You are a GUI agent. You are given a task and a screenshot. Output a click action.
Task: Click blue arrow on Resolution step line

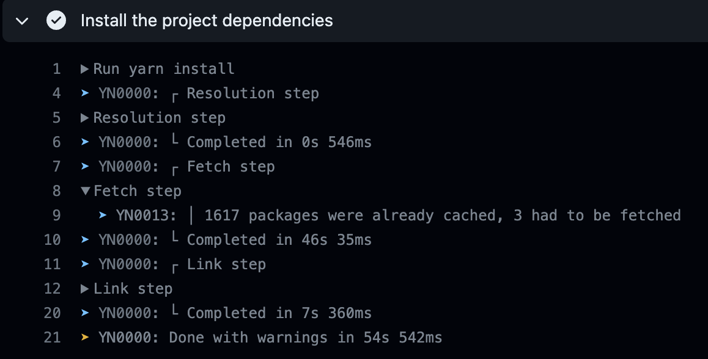[x=85, y=93]
